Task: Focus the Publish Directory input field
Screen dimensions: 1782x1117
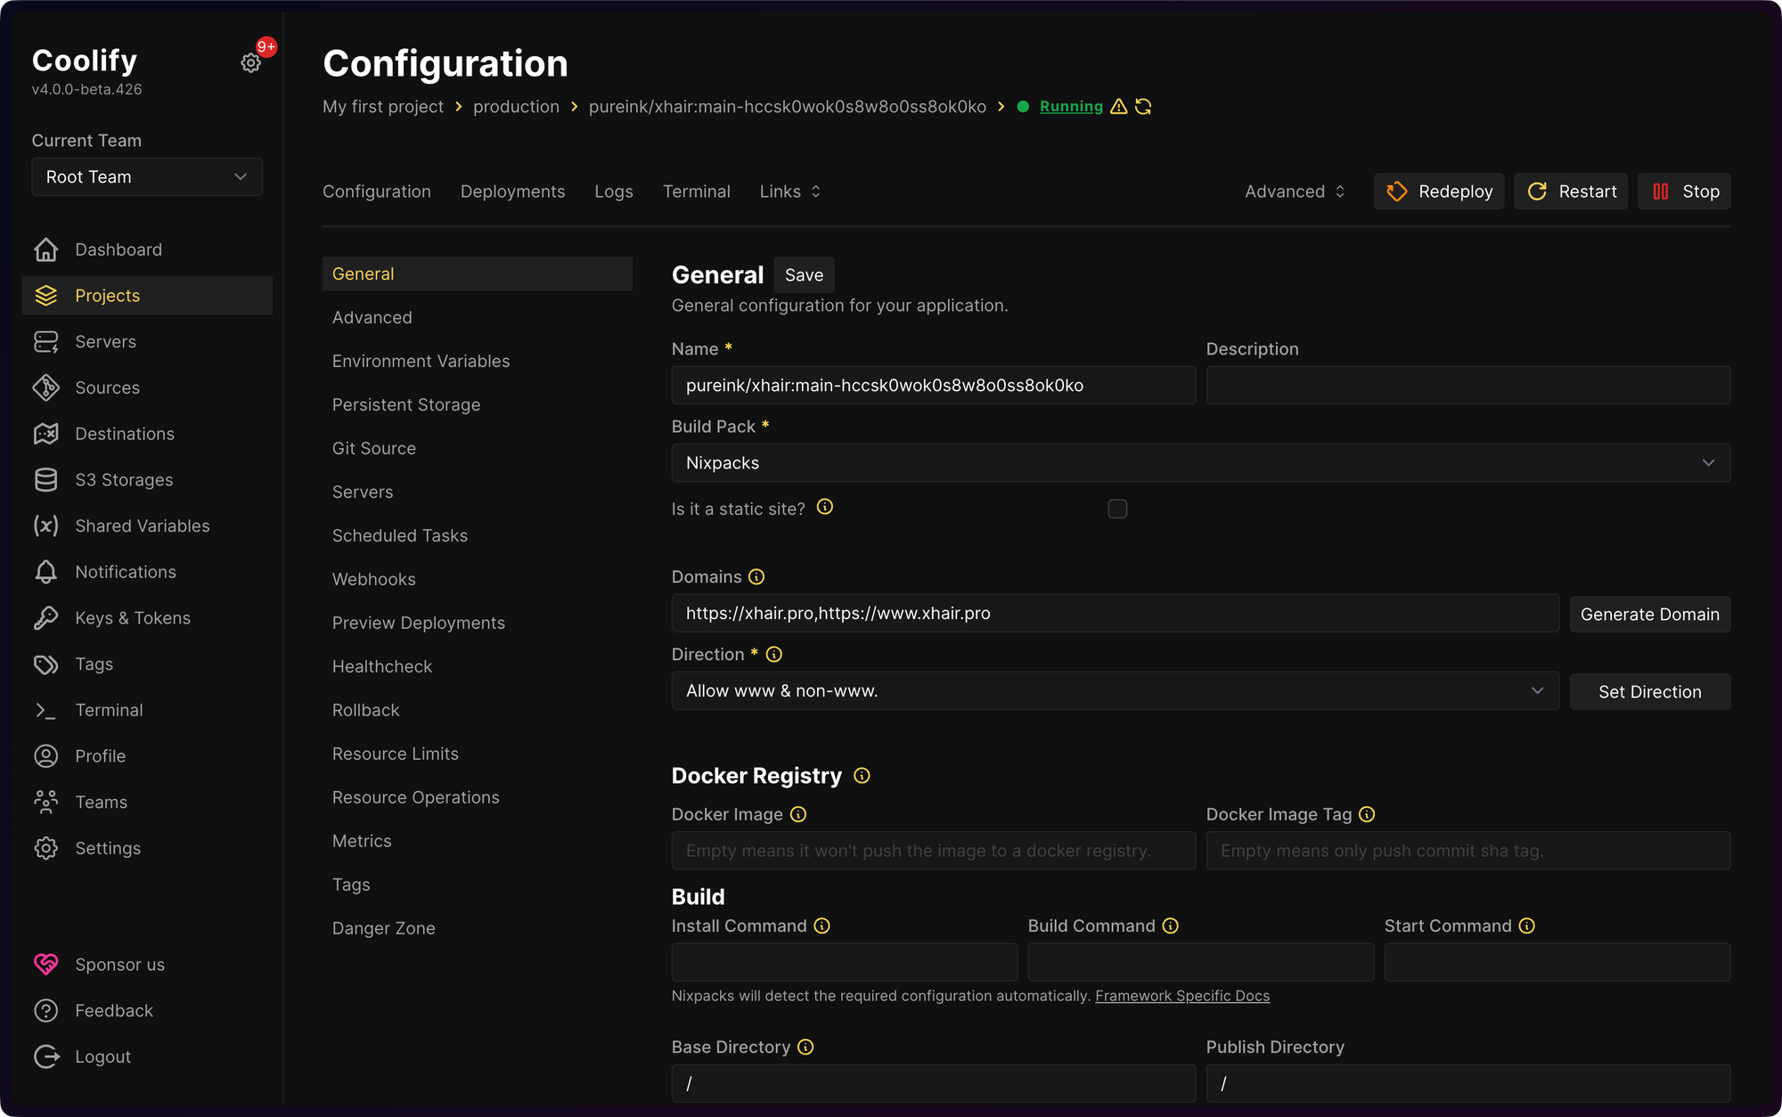Action: click(x=1468, y=1083)
